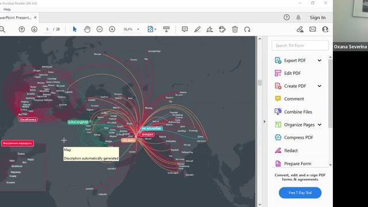
Task: Click the red Casablanca label on map
Action: [x=28, y=120]
